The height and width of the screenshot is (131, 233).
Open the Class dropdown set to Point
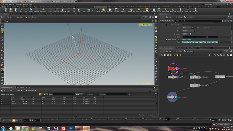188,28
